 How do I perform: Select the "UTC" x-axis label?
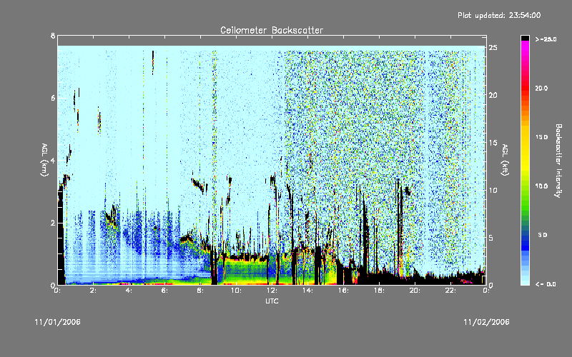point(272,301)
